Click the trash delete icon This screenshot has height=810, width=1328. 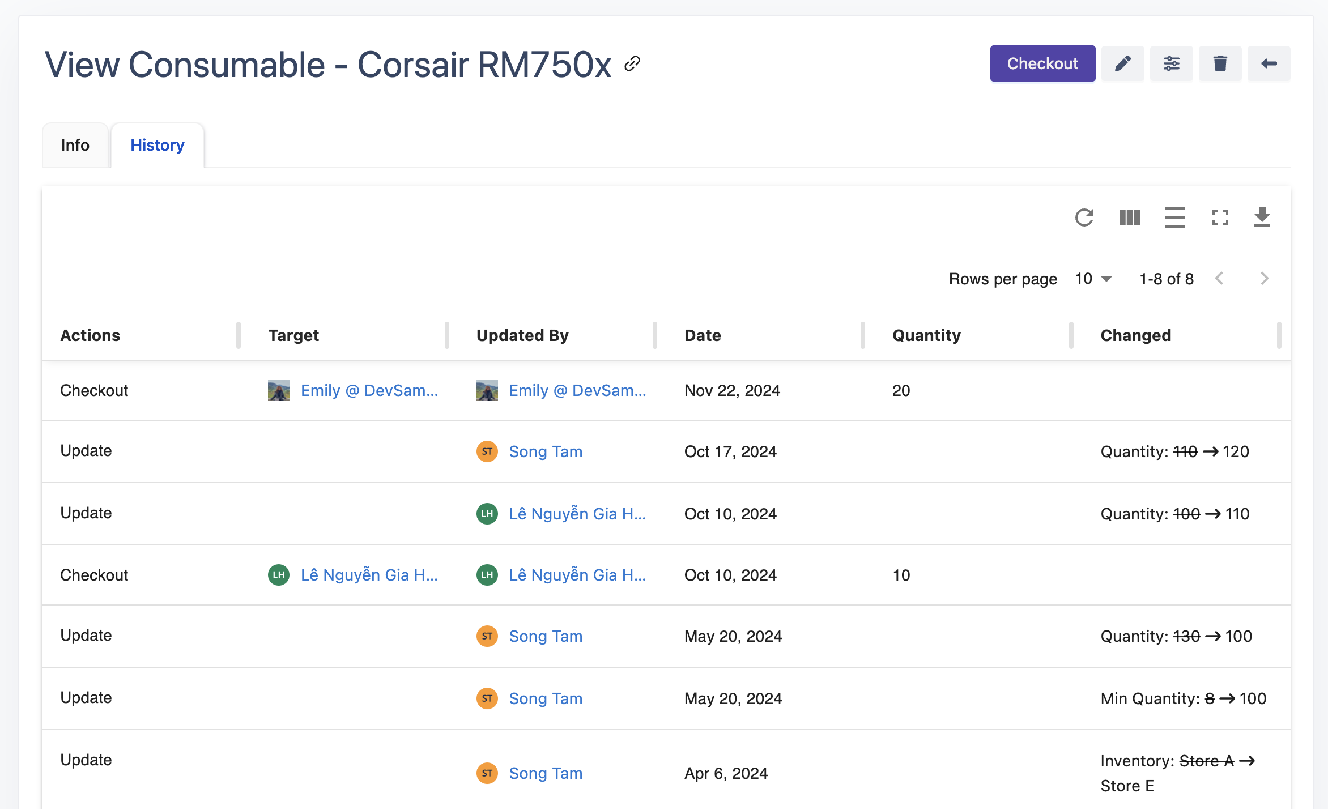tap(1220, 63)
